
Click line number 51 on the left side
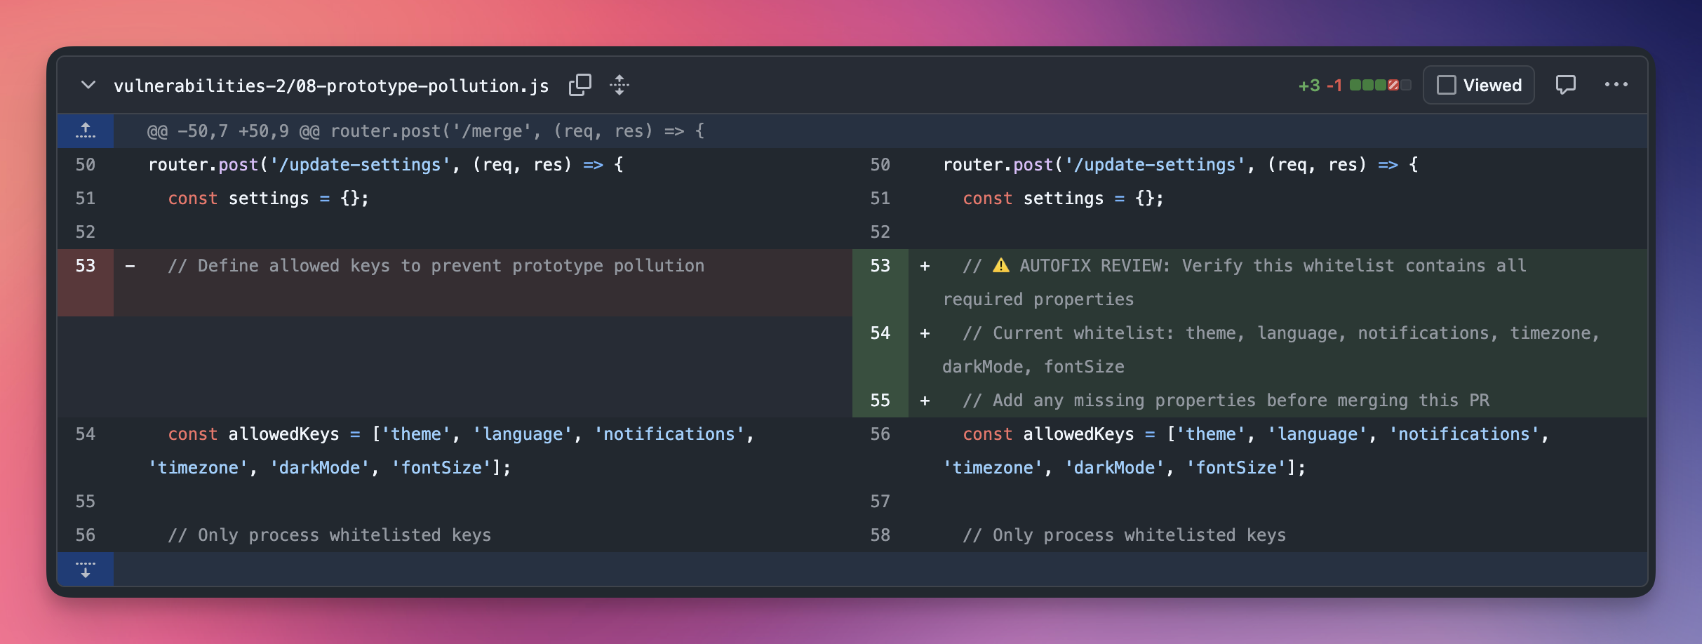86,198
